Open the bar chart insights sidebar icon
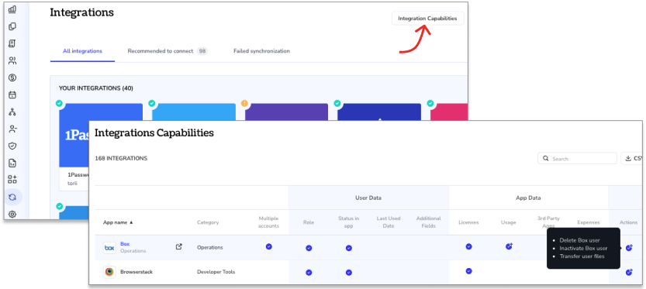This screenshot has height=289, width=646. pos(12,9)
